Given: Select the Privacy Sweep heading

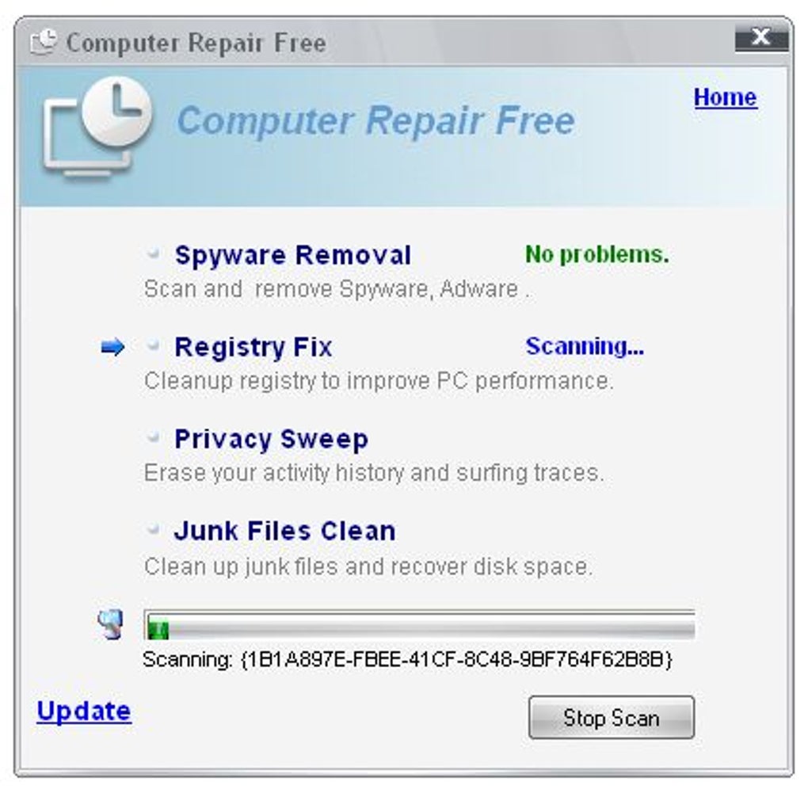Looking at the screenshot, I should point(272,440).
